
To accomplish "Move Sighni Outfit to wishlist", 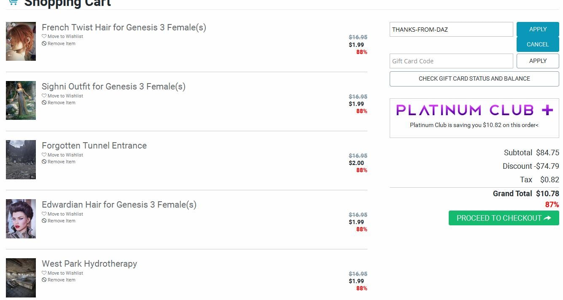I will pyautogui.click(x=65, y=96).
